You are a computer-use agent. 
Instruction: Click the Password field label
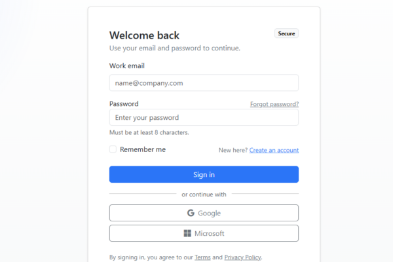pyautogui.click(x=124, y=103)
